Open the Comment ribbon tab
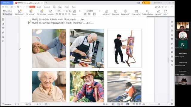Image resolution: width=191 pixels, height=107 pixels. 47,7
